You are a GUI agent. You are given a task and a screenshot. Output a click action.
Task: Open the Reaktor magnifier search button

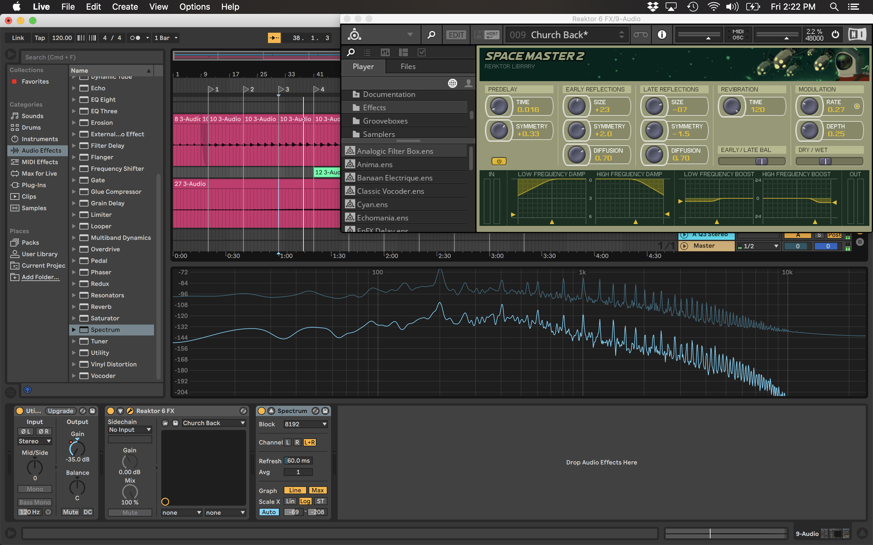tap(431, 35)
